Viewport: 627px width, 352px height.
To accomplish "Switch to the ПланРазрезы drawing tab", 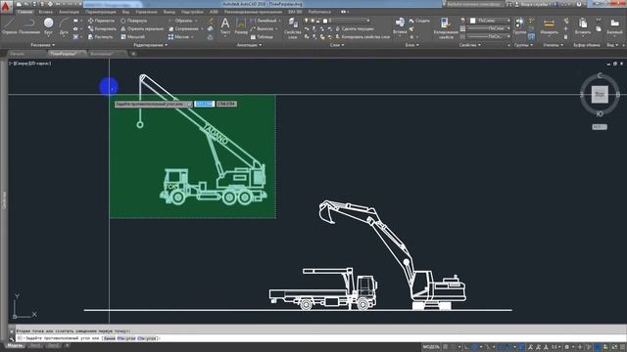I will point(66,54).
